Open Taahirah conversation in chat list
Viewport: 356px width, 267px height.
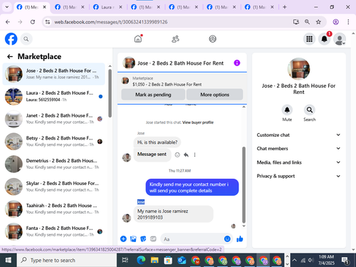[x=53, y=209]
